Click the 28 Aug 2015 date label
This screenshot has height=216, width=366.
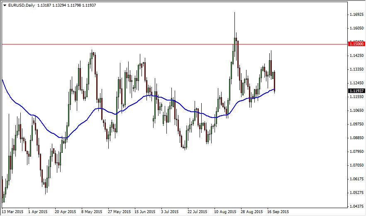(251, 212)
